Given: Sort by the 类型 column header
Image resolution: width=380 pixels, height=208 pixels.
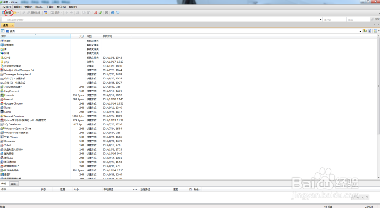Looking at the screenshot, I should click(93, 37).
